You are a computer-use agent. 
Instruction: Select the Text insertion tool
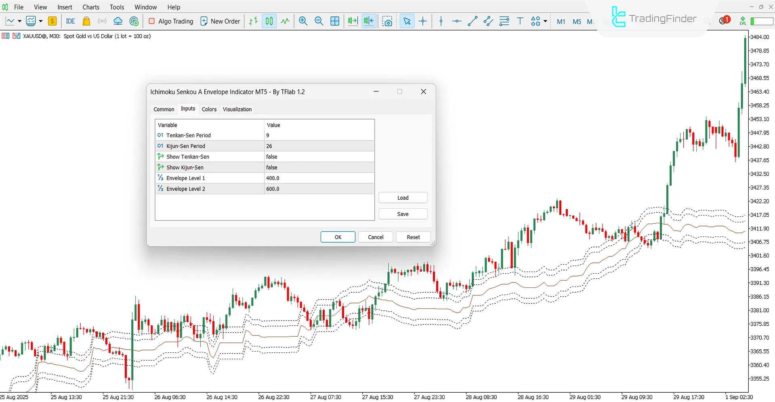pos(520,21)
